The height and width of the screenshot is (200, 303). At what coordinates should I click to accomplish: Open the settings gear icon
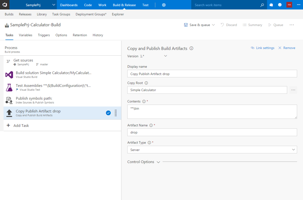tap(164, 5)
